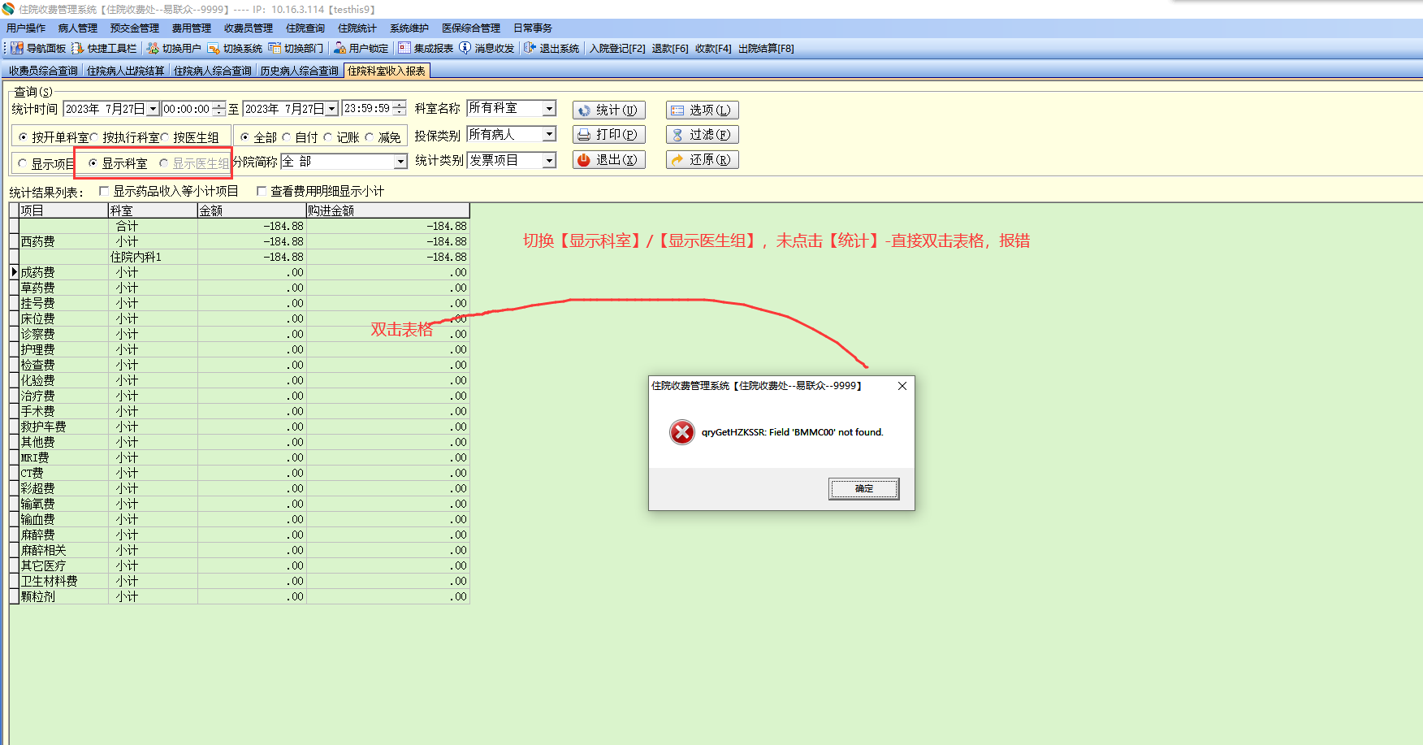Expand the 科室名称 department dropdown
Screen dimensions: 1423x745
tap(550, 108)
